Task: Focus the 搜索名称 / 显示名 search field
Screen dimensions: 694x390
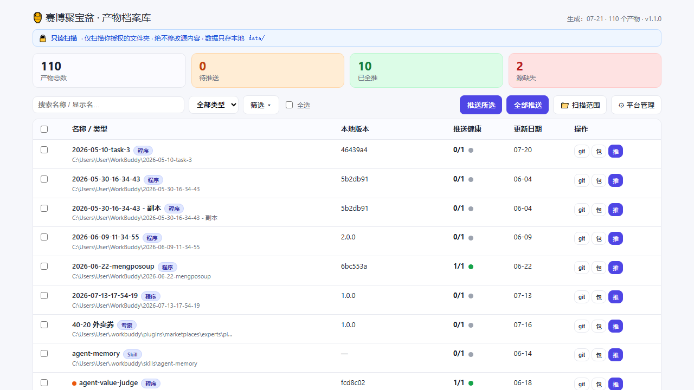Action: pos(108,105)
